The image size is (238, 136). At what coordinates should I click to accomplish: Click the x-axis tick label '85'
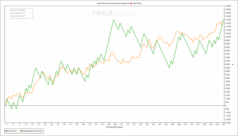point(141,124)
